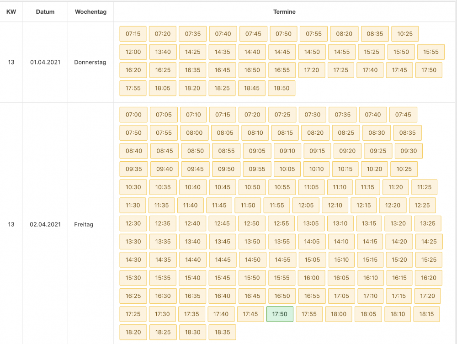The height and width of the screenshot is (344, 457).
Task: Choose the 18:15 slot on Freitag
Action: coord(426,314)
